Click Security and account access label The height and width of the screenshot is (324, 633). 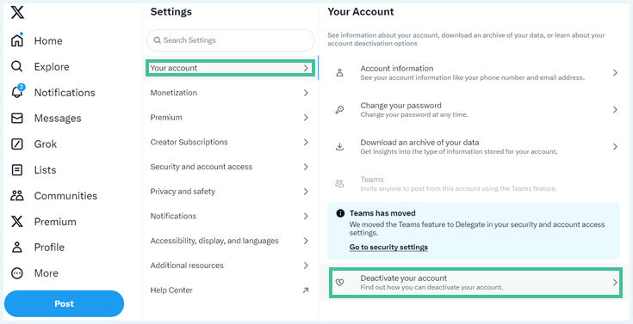201,167
